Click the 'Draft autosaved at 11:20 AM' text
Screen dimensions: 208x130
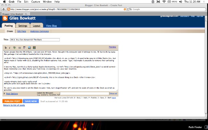tap(54, 101)
